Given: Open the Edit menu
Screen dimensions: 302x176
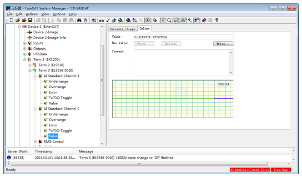Looking at the screenshot, I should [19, 14].
